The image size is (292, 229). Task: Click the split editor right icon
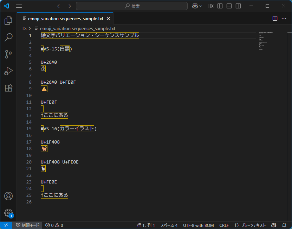(275, 19)
